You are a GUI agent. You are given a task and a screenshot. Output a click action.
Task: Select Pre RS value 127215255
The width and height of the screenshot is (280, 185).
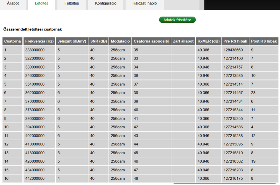(235, 119)
